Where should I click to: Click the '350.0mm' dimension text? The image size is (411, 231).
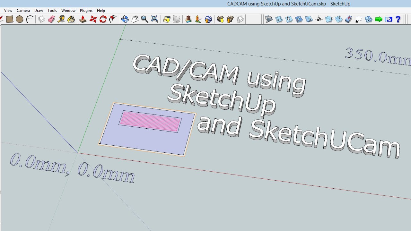tap(378, 57)
